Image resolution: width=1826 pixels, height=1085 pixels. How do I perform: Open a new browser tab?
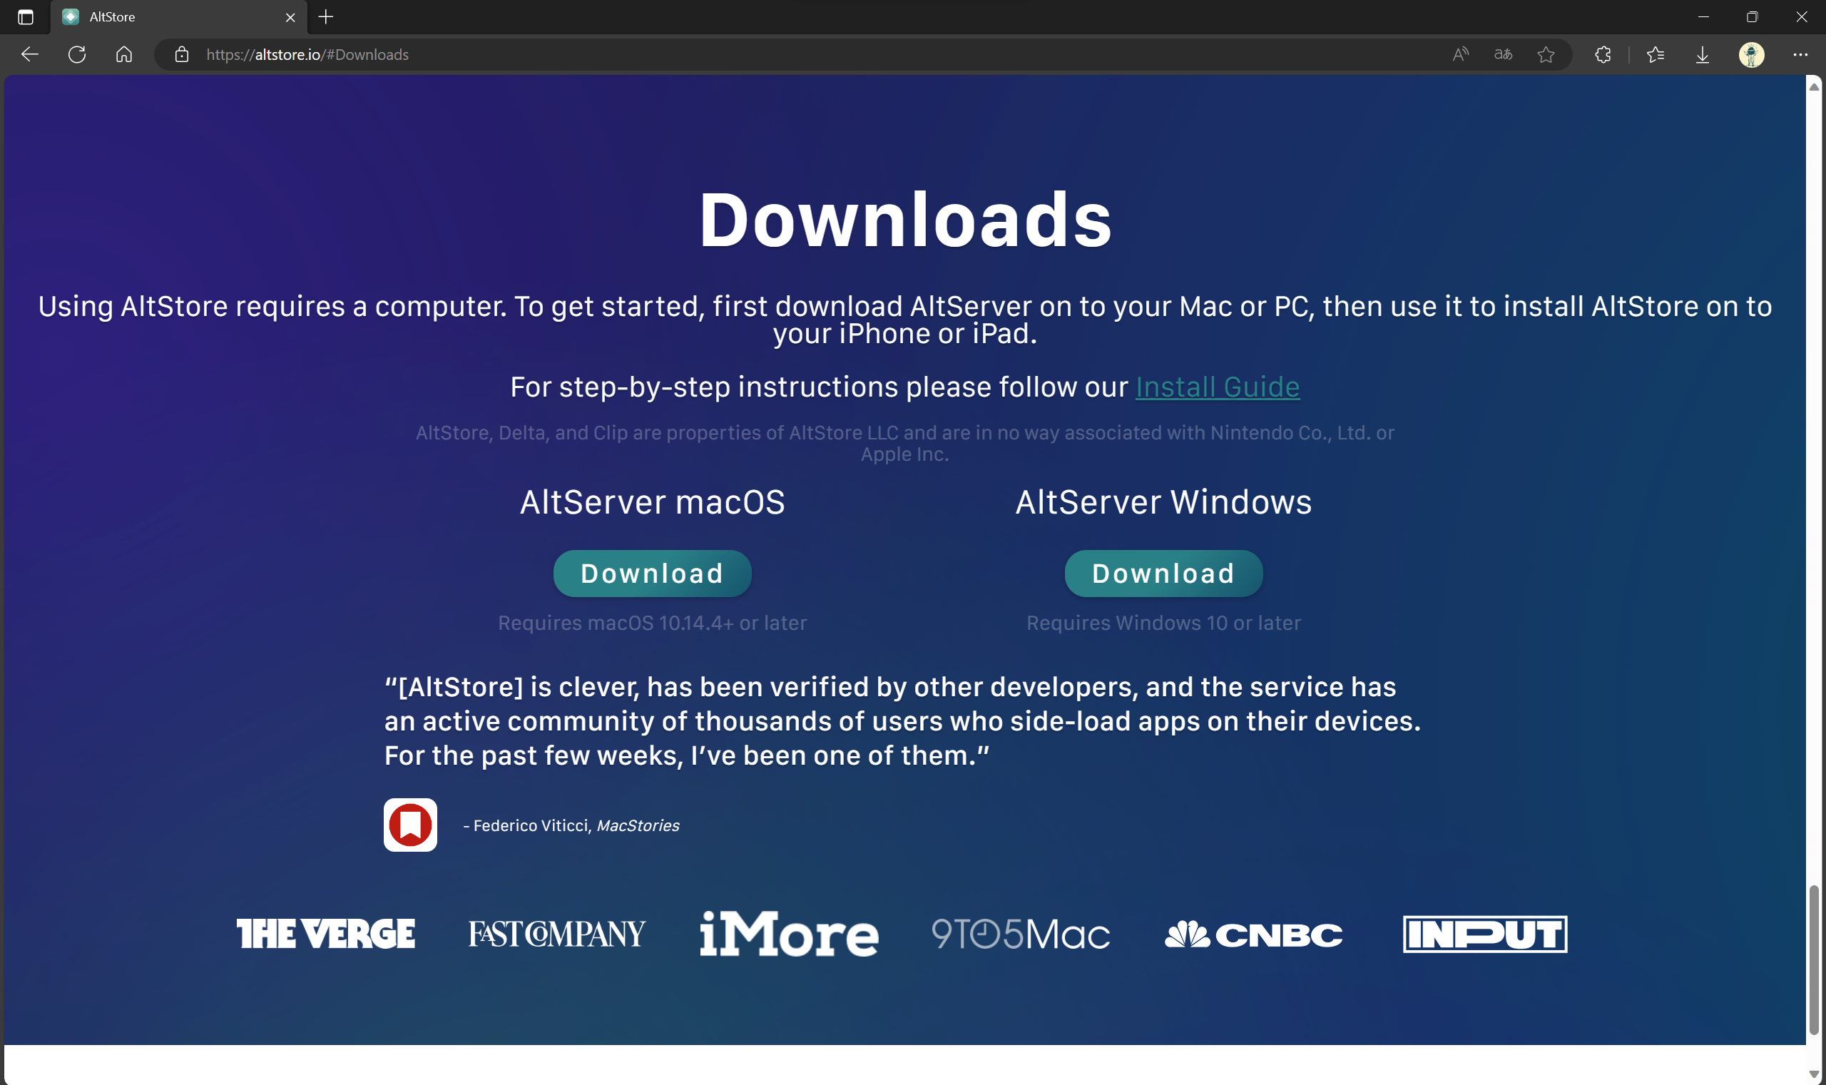click(326, 17)
